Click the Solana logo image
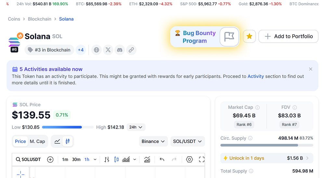 [14, 42]
